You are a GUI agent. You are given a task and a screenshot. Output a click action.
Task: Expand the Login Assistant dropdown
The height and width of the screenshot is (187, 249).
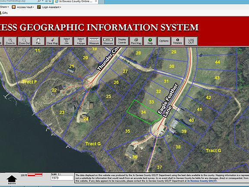pos(49,7)
